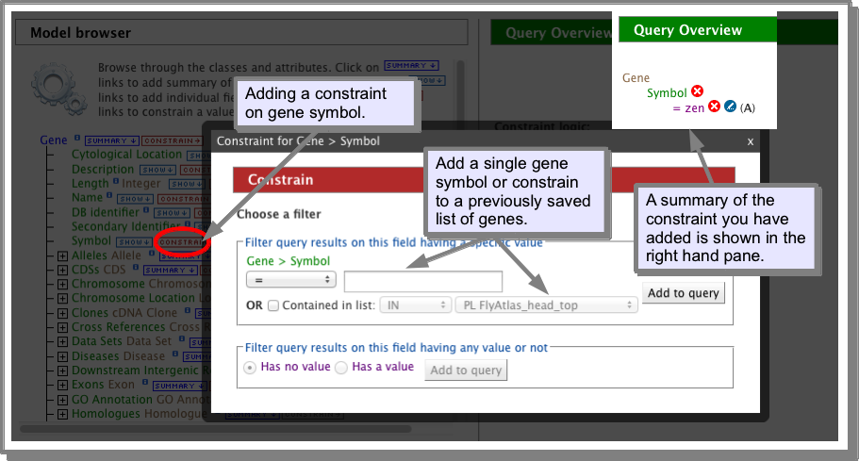859x461 pixels.
Task: Click the Description attribute in the tree
Action: pyautogui.click(x=103, y=169)
